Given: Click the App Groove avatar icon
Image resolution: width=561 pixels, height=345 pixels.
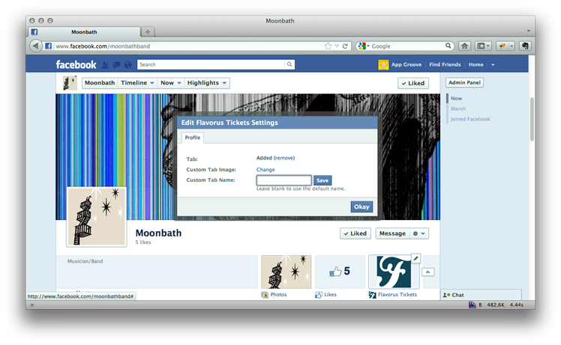Looking at the screenshot, I should point(383,64).
